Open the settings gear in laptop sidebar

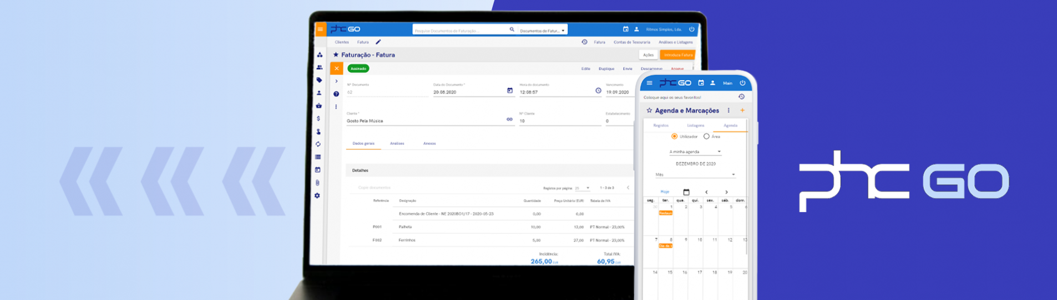pyautogui.click(x=317, y=195)
